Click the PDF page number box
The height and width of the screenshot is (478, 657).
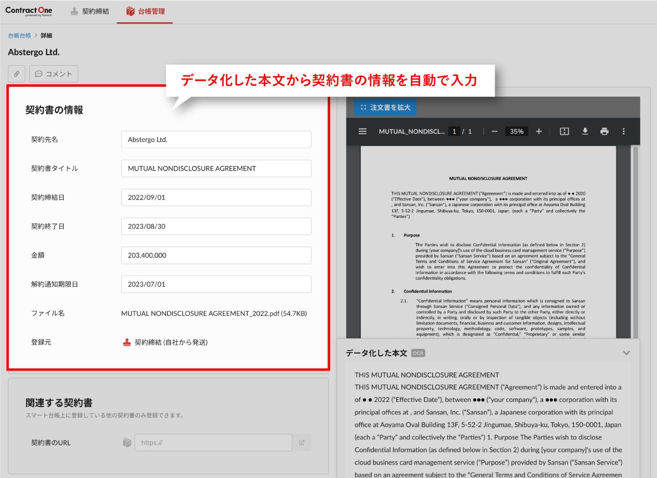(x=454, y=132)
